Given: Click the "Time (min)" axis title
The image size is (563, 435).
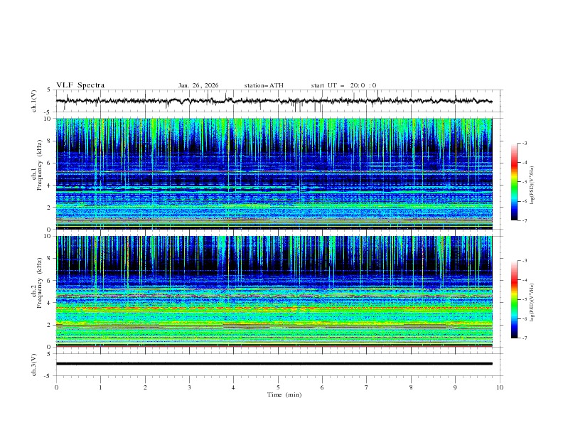Looking at the screenshot, I should [x=284, y=394].
